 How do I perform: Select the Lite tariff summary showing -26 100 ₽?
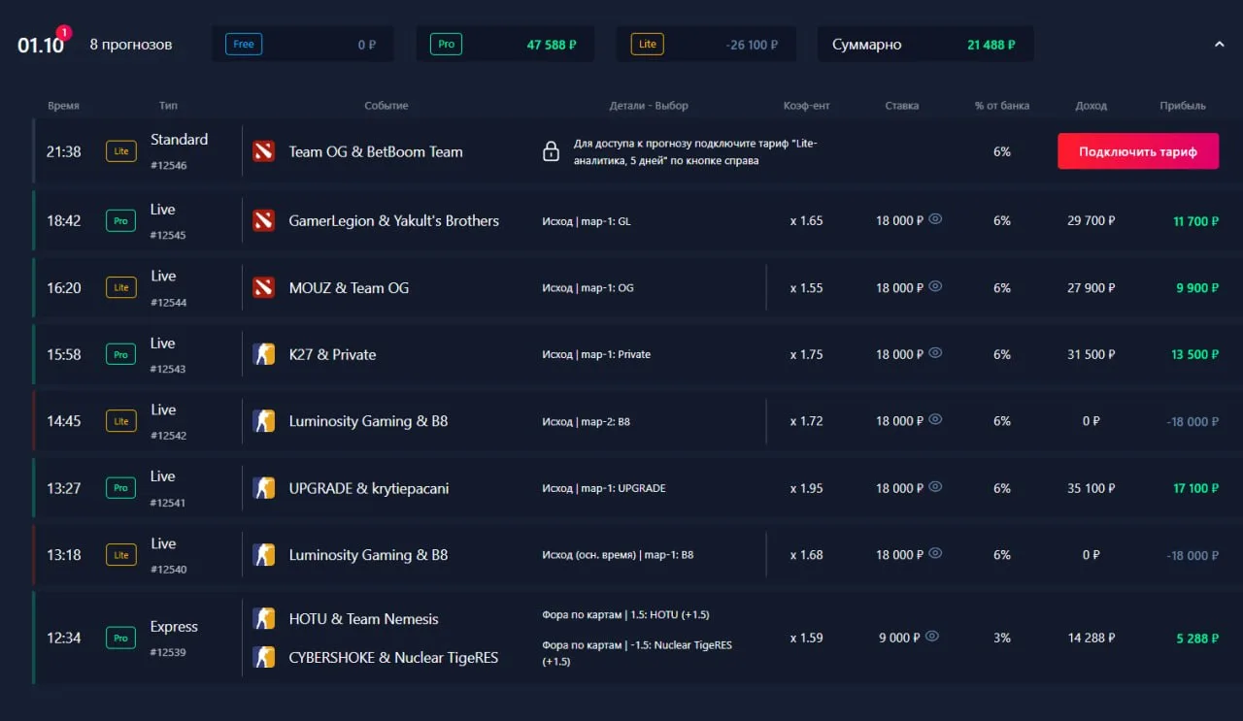706,44
